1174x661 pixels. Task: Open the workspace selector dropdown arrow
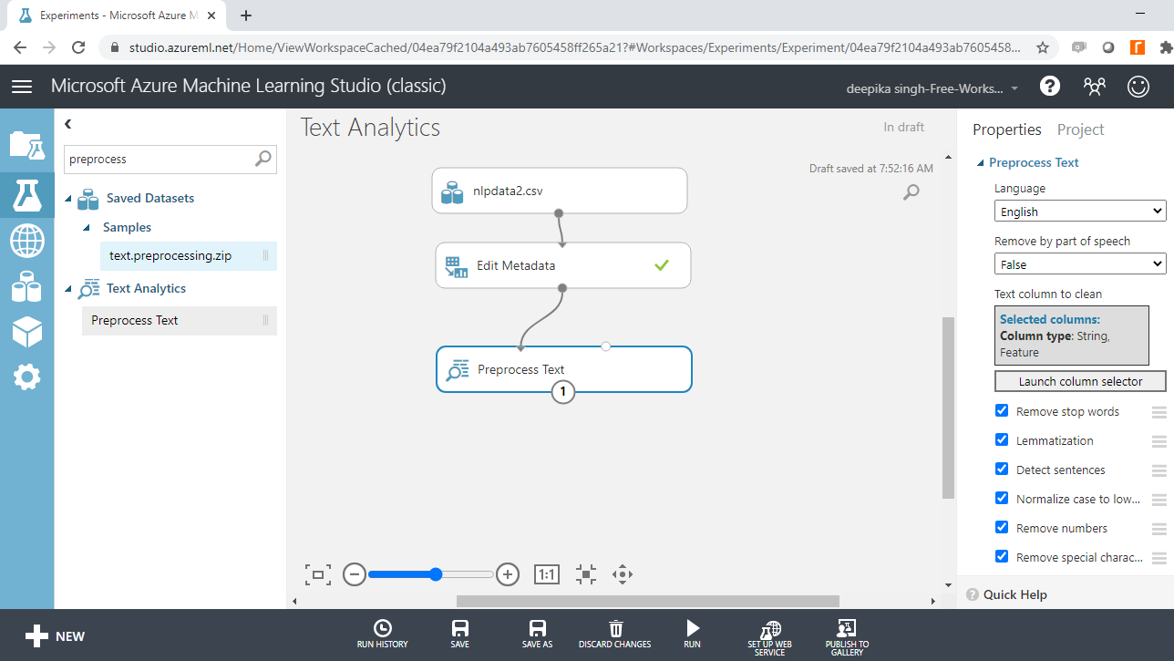[1014, 88]
